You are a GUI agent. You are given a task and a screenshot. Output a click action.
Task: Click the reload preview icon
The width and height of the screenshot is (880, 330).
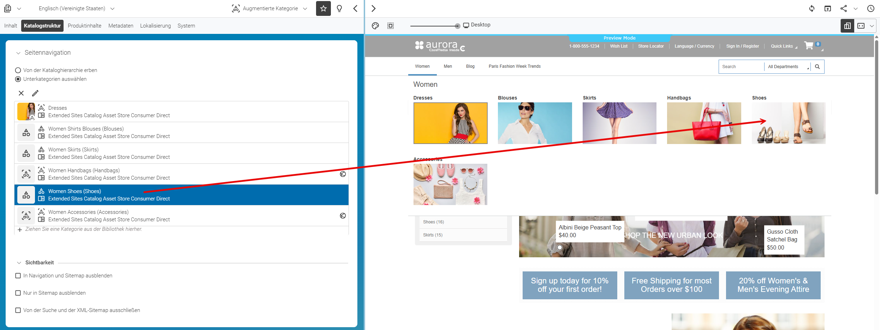click(812, 8)
